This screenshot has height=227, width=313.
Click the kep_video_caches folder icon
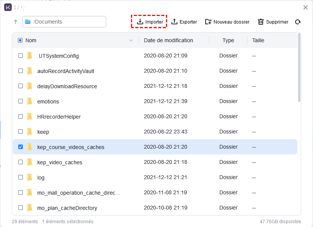pos(30,162)
